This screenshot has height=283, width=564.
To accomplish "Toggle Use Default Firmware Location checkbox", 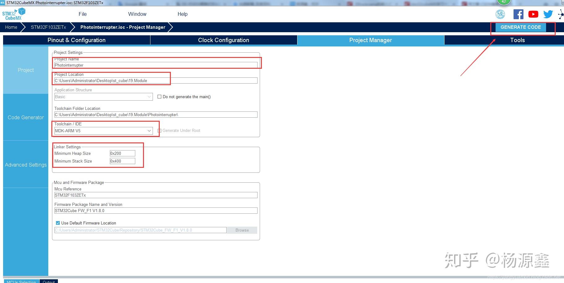I will coord(58,223).
